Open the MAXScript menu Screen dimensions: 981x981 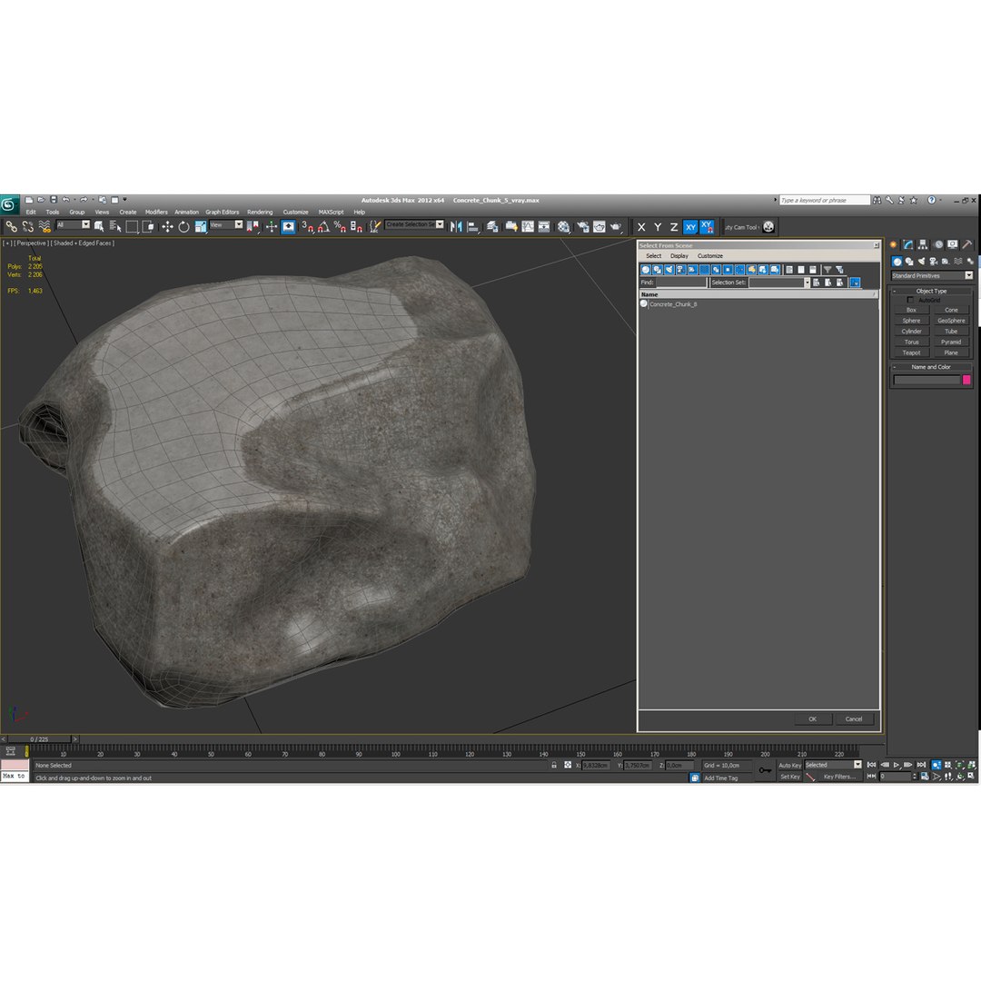click(331, 212)
